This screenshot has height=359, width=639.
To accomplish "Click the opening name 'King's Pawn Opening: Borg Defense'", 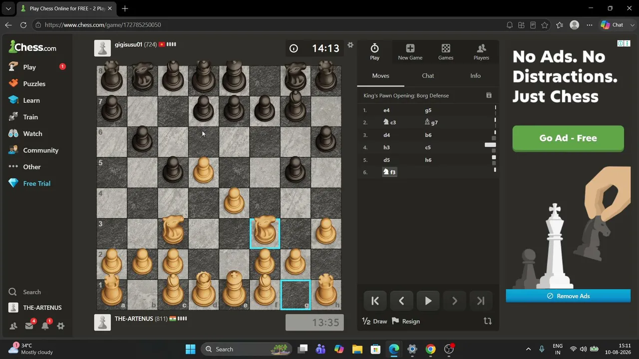I will [406, 95].
